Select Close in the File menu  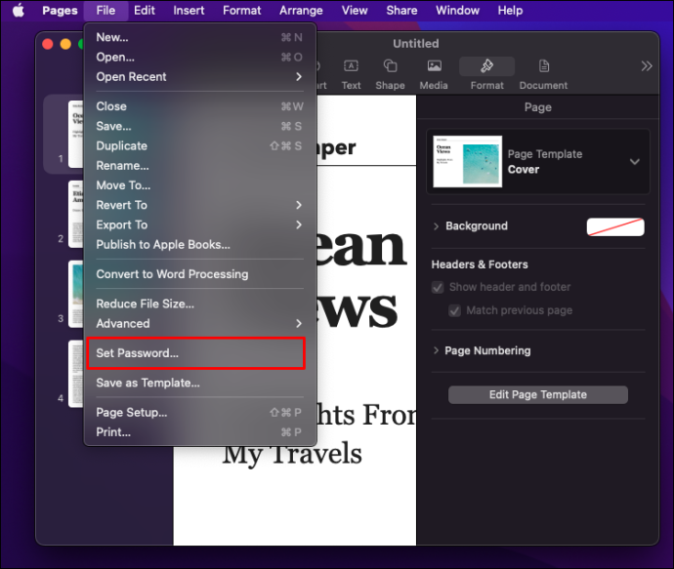pyautogui.click(x=199, y=106)
